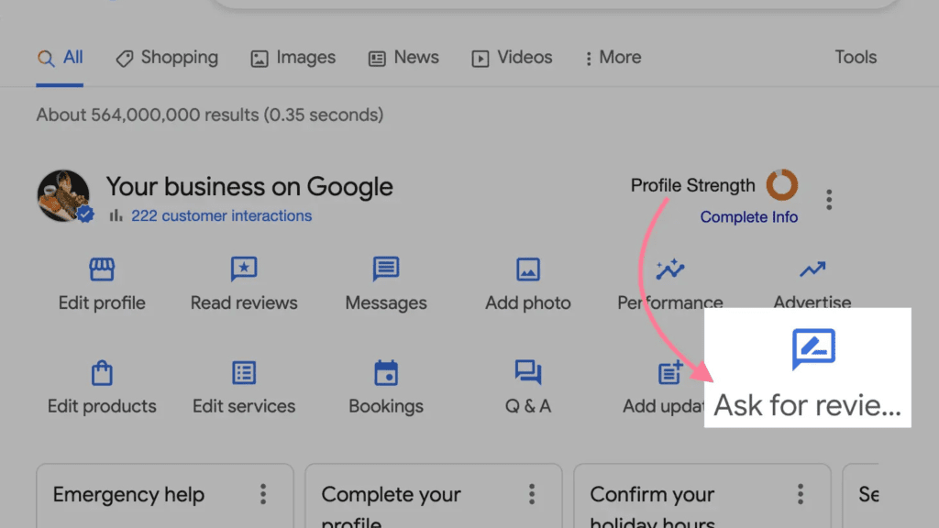
Task: Open Edit products shopping bag icon
Action: click(x=102, y=373)
